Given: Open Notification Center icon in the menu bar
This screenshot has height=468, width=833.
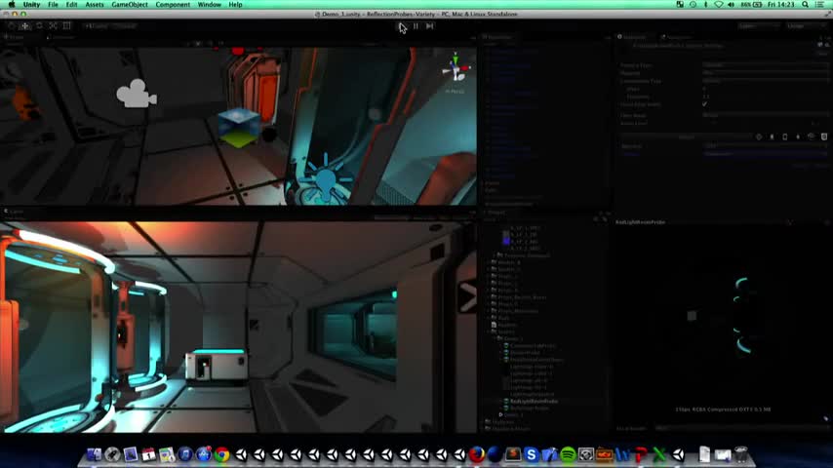Looking at the screenshot, I should [x=819, y=4].
